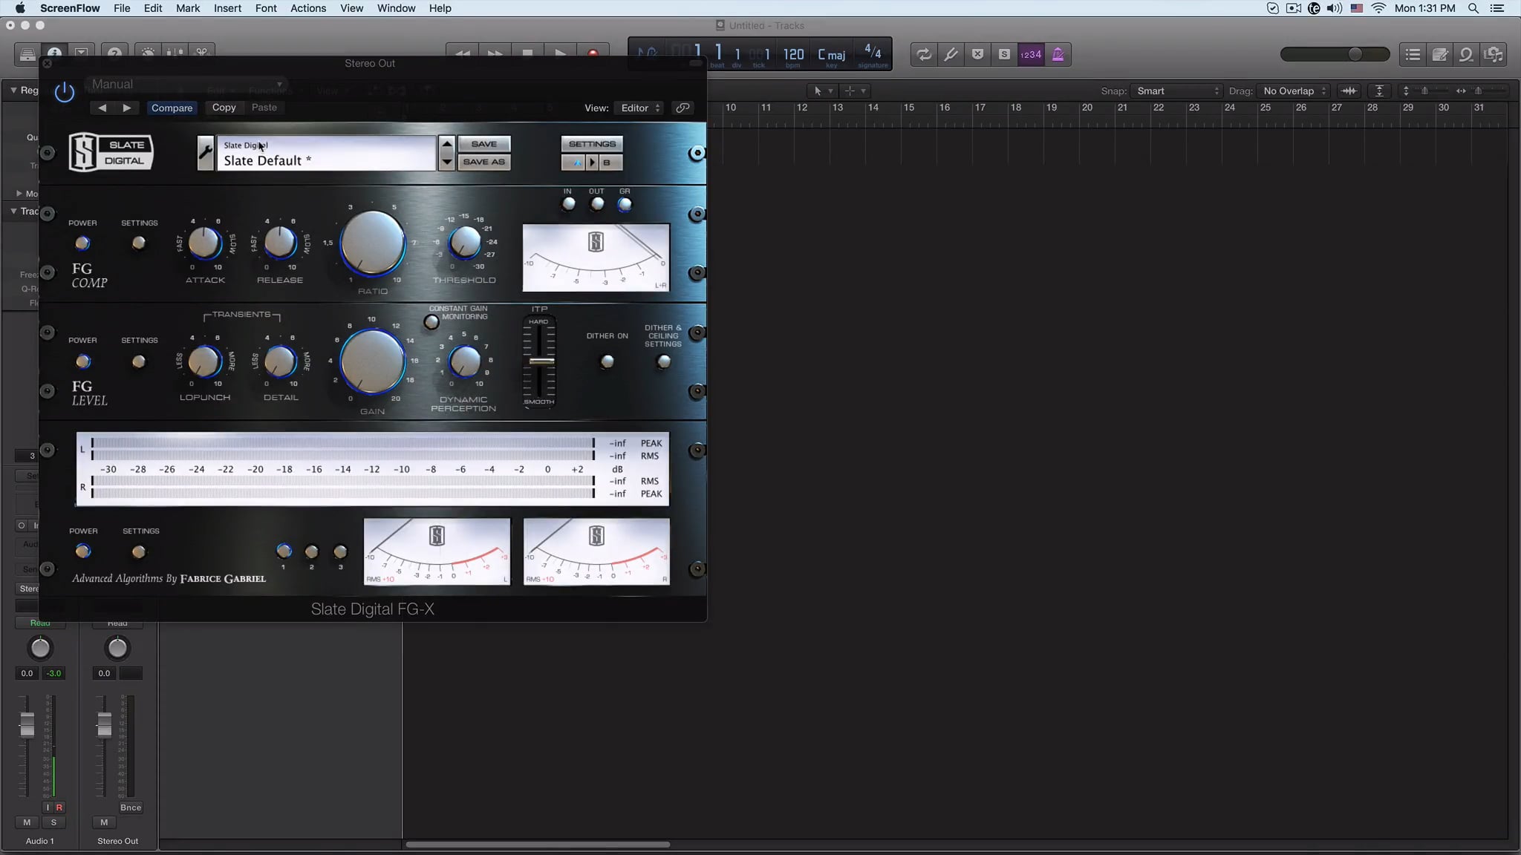Toggle FG Comp POWER switch
This screenshot has width=1521, height=855.
point(82,243)
